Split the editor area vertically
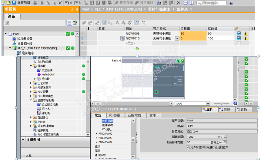Screen dimensions: 261x160 (x=191, y=3)
